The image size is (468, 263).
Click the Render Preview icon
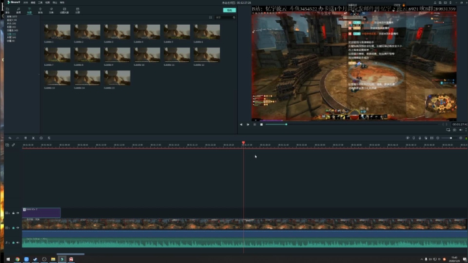[x=408, y=138]
